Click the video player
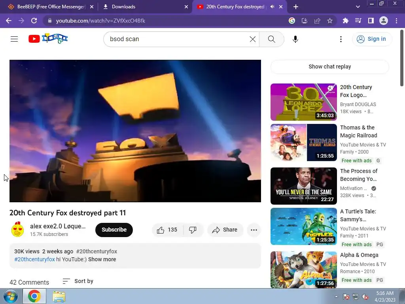The image size is (405, 304). tap(135, 131)
